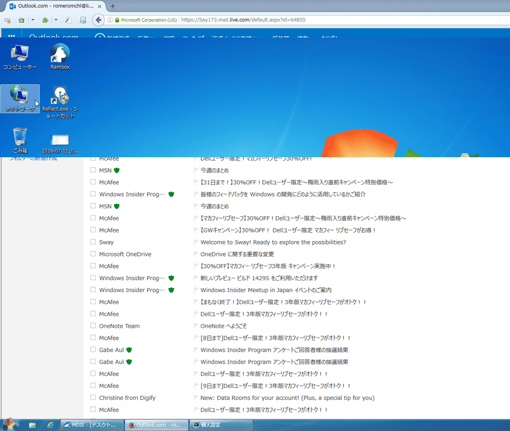Image resolution: width=510 pixels, height=431 pixels.
Task: Open 'Windows Insider Meetup in Japan' email
Action: [266, 290]
